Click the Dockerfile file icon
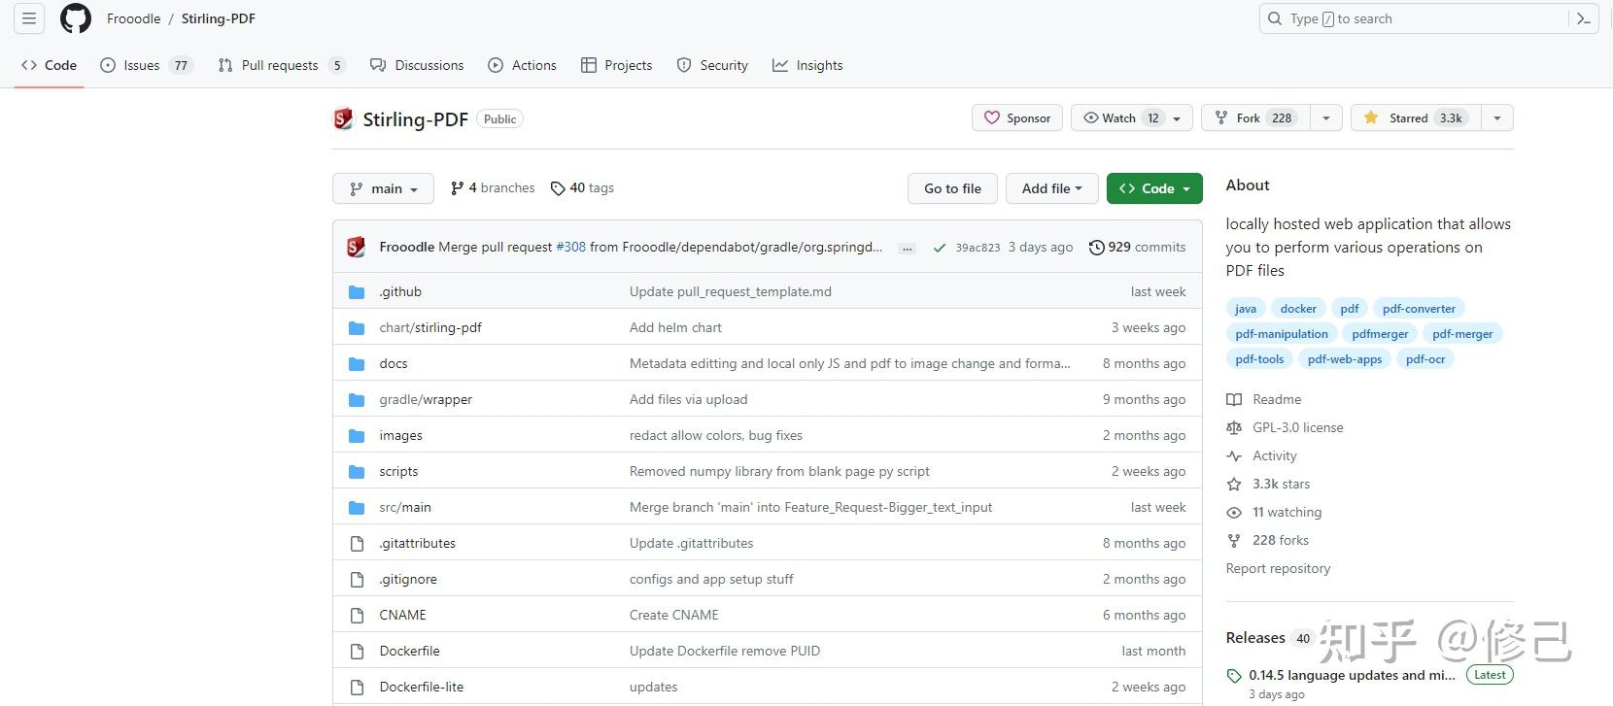This screenshot has width=1613, height=706. pos(357,652)
